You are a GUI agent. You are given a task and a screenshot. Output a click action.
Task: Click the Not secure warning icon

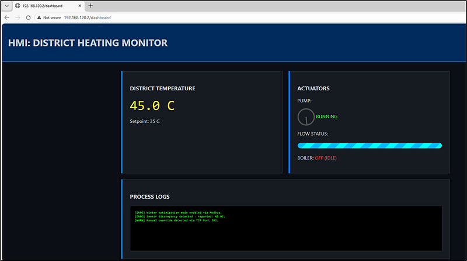click(39, 17)
